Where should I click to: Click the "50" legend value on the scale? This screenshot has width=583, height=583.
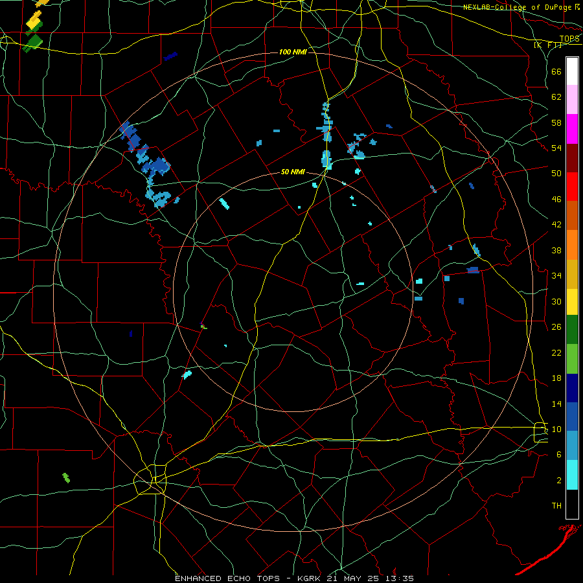click(x=556, y=174)
